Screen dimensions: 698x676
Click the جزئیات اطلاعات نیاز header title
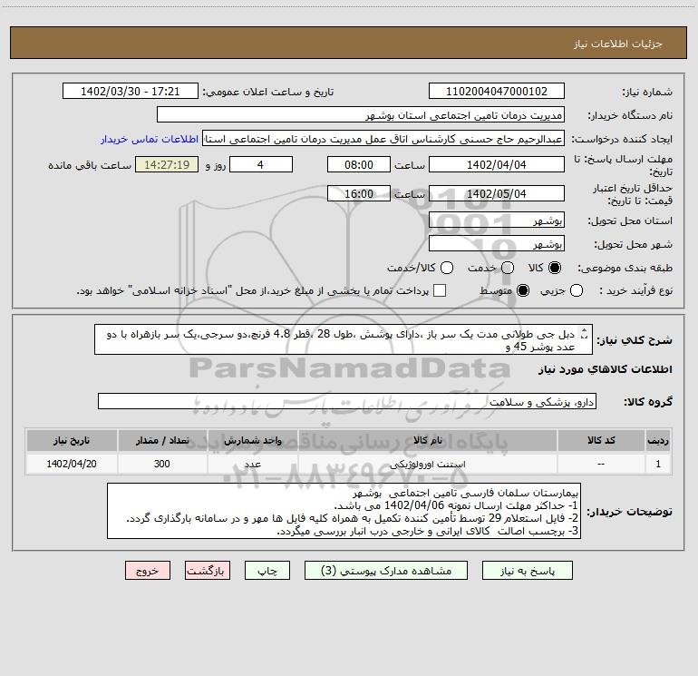click(x=618, y=44)
